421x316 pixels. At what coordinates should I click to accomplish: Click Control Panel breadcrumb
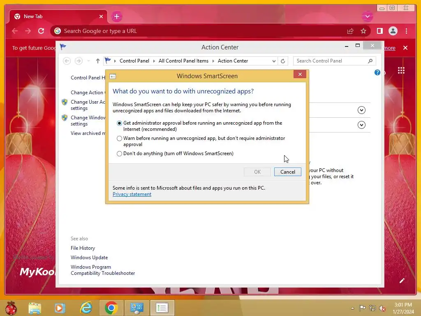click(x=134, y=61)
